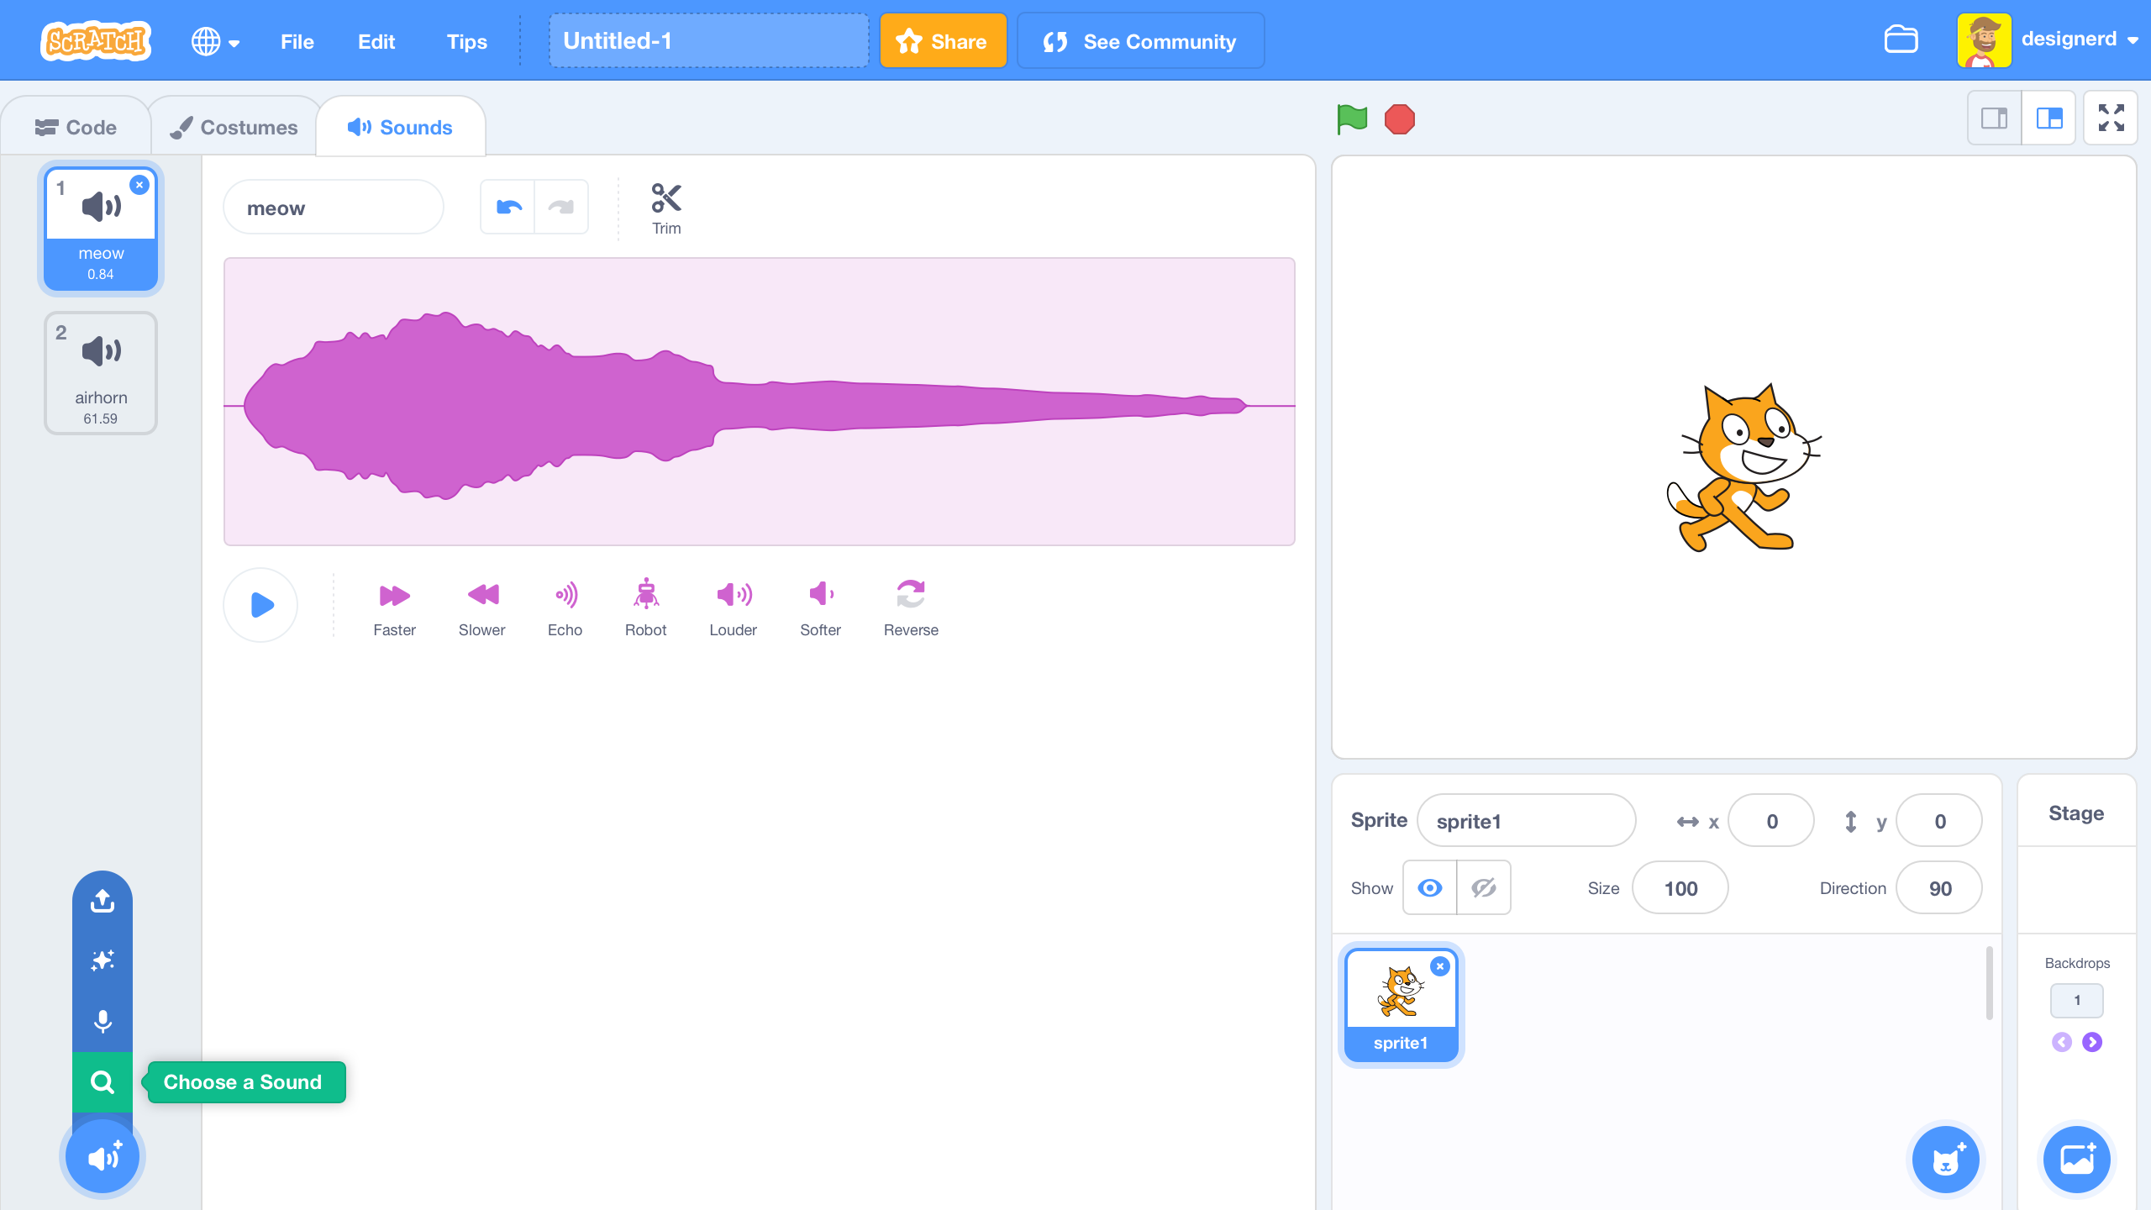Click the Share button

[x=943, y=40]
